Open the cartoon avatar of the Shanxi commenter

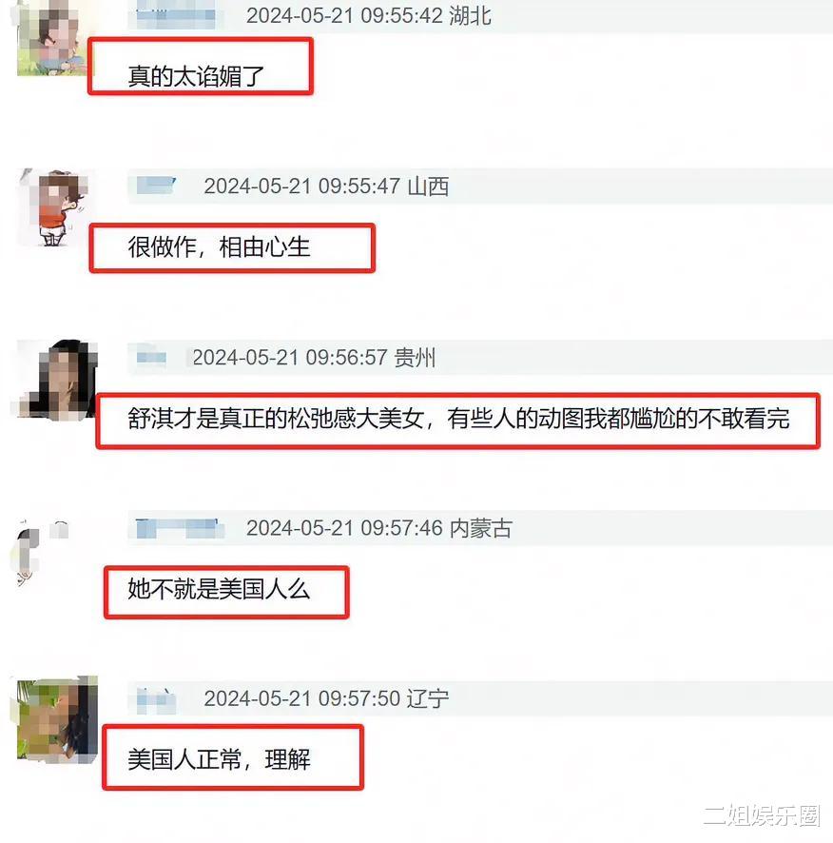(55, 208)
